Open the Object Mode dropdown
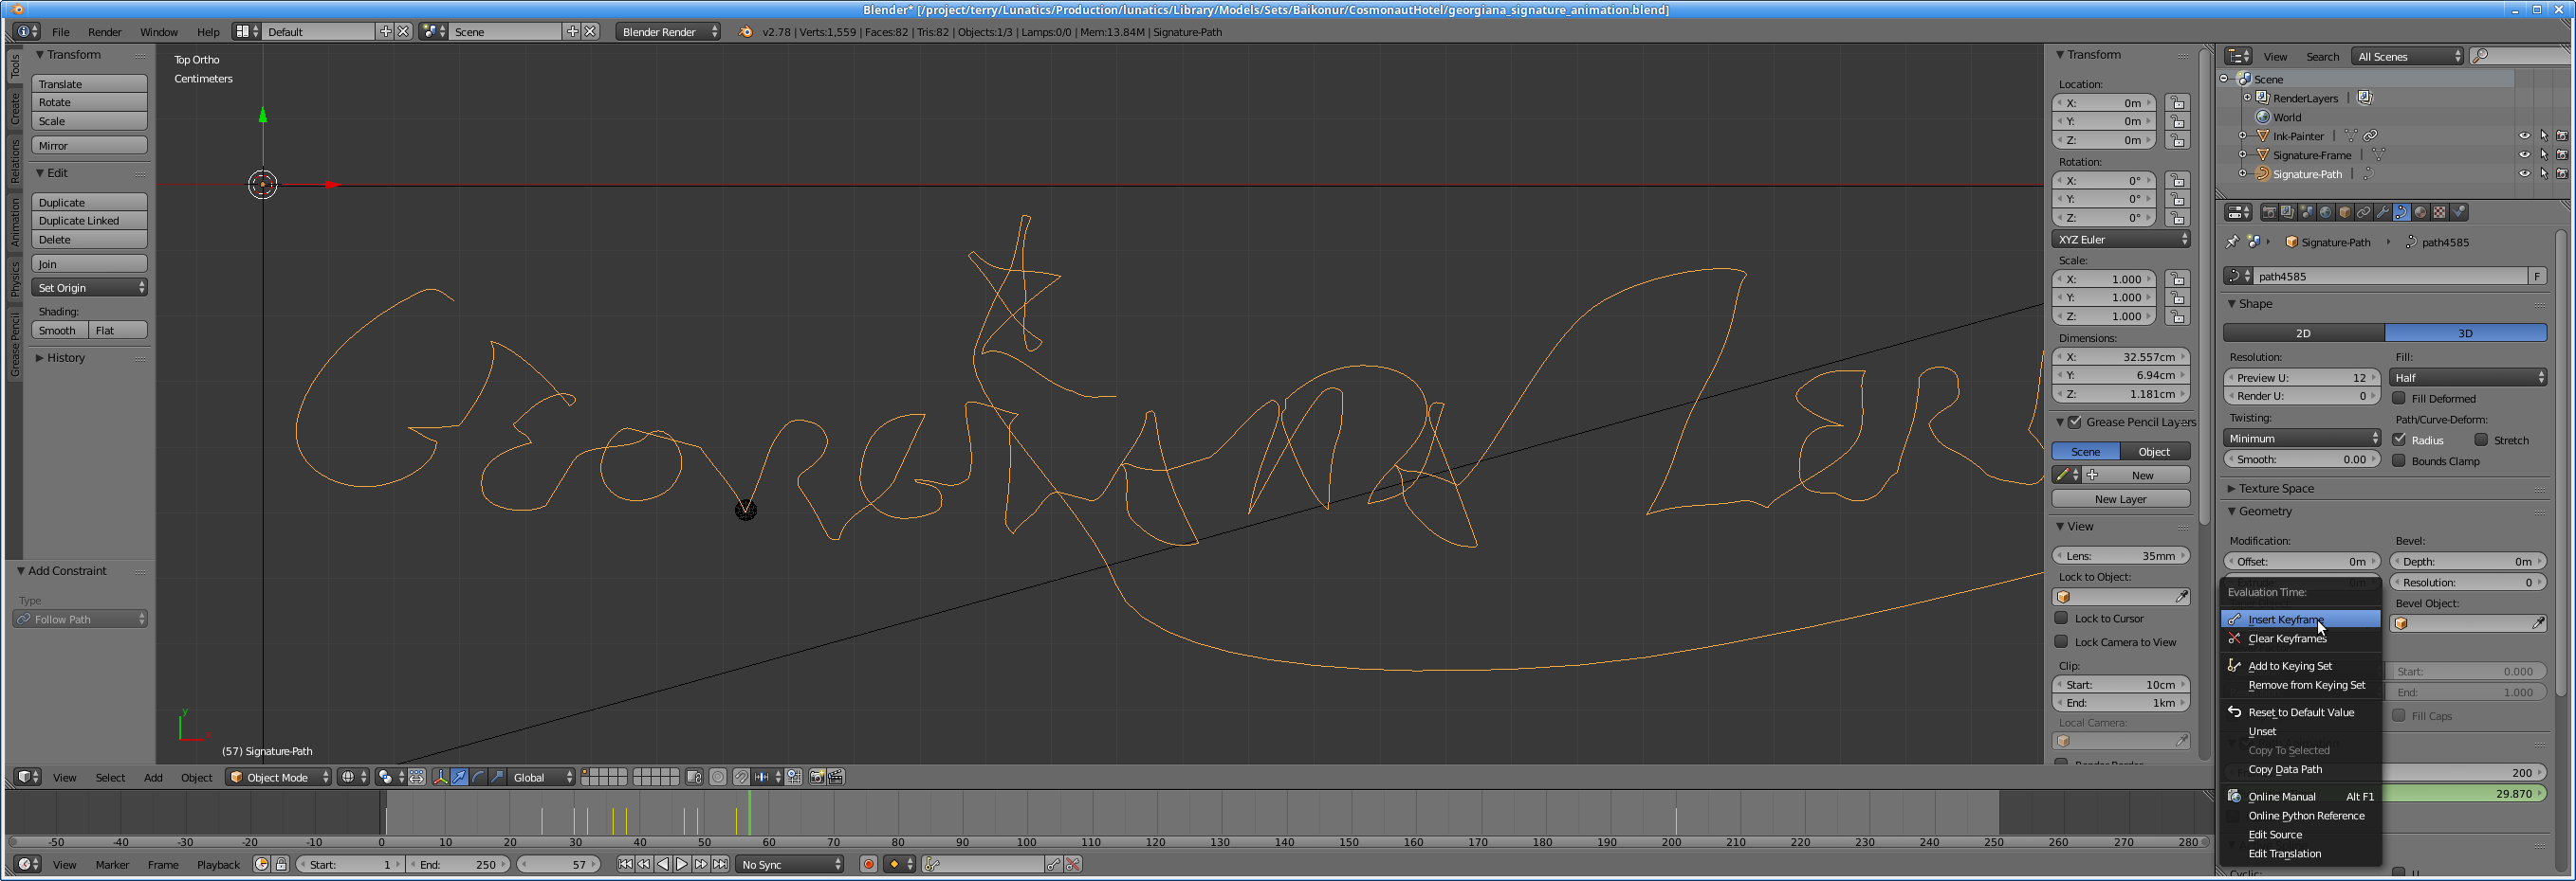Image resolution: width=2576 pixels, height=881 pixels. pyautogui.click(x=278, y=777)
